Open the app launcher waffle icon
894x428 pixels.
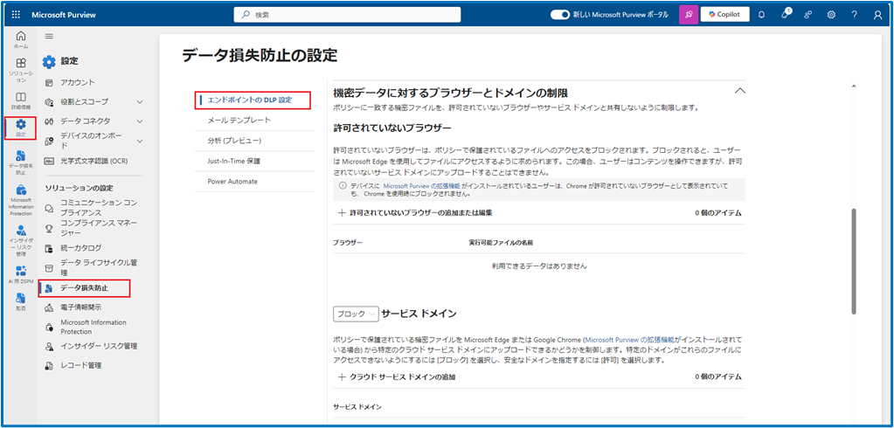click(16, 15)
